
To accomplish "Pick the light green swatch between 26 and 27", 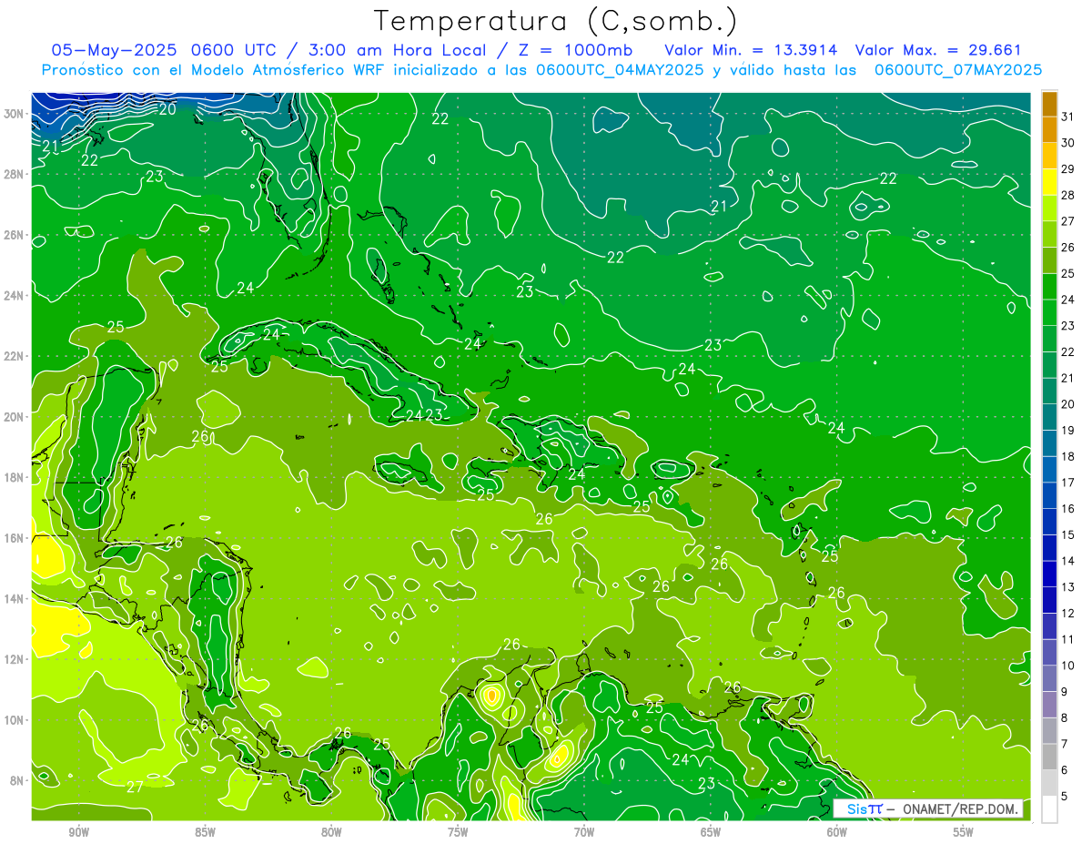I will click(1049, 234).
